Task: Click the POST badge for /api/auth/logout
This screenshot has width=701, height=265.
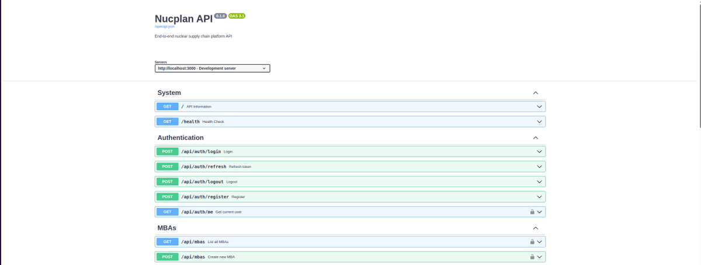Action: click(167, 182)
